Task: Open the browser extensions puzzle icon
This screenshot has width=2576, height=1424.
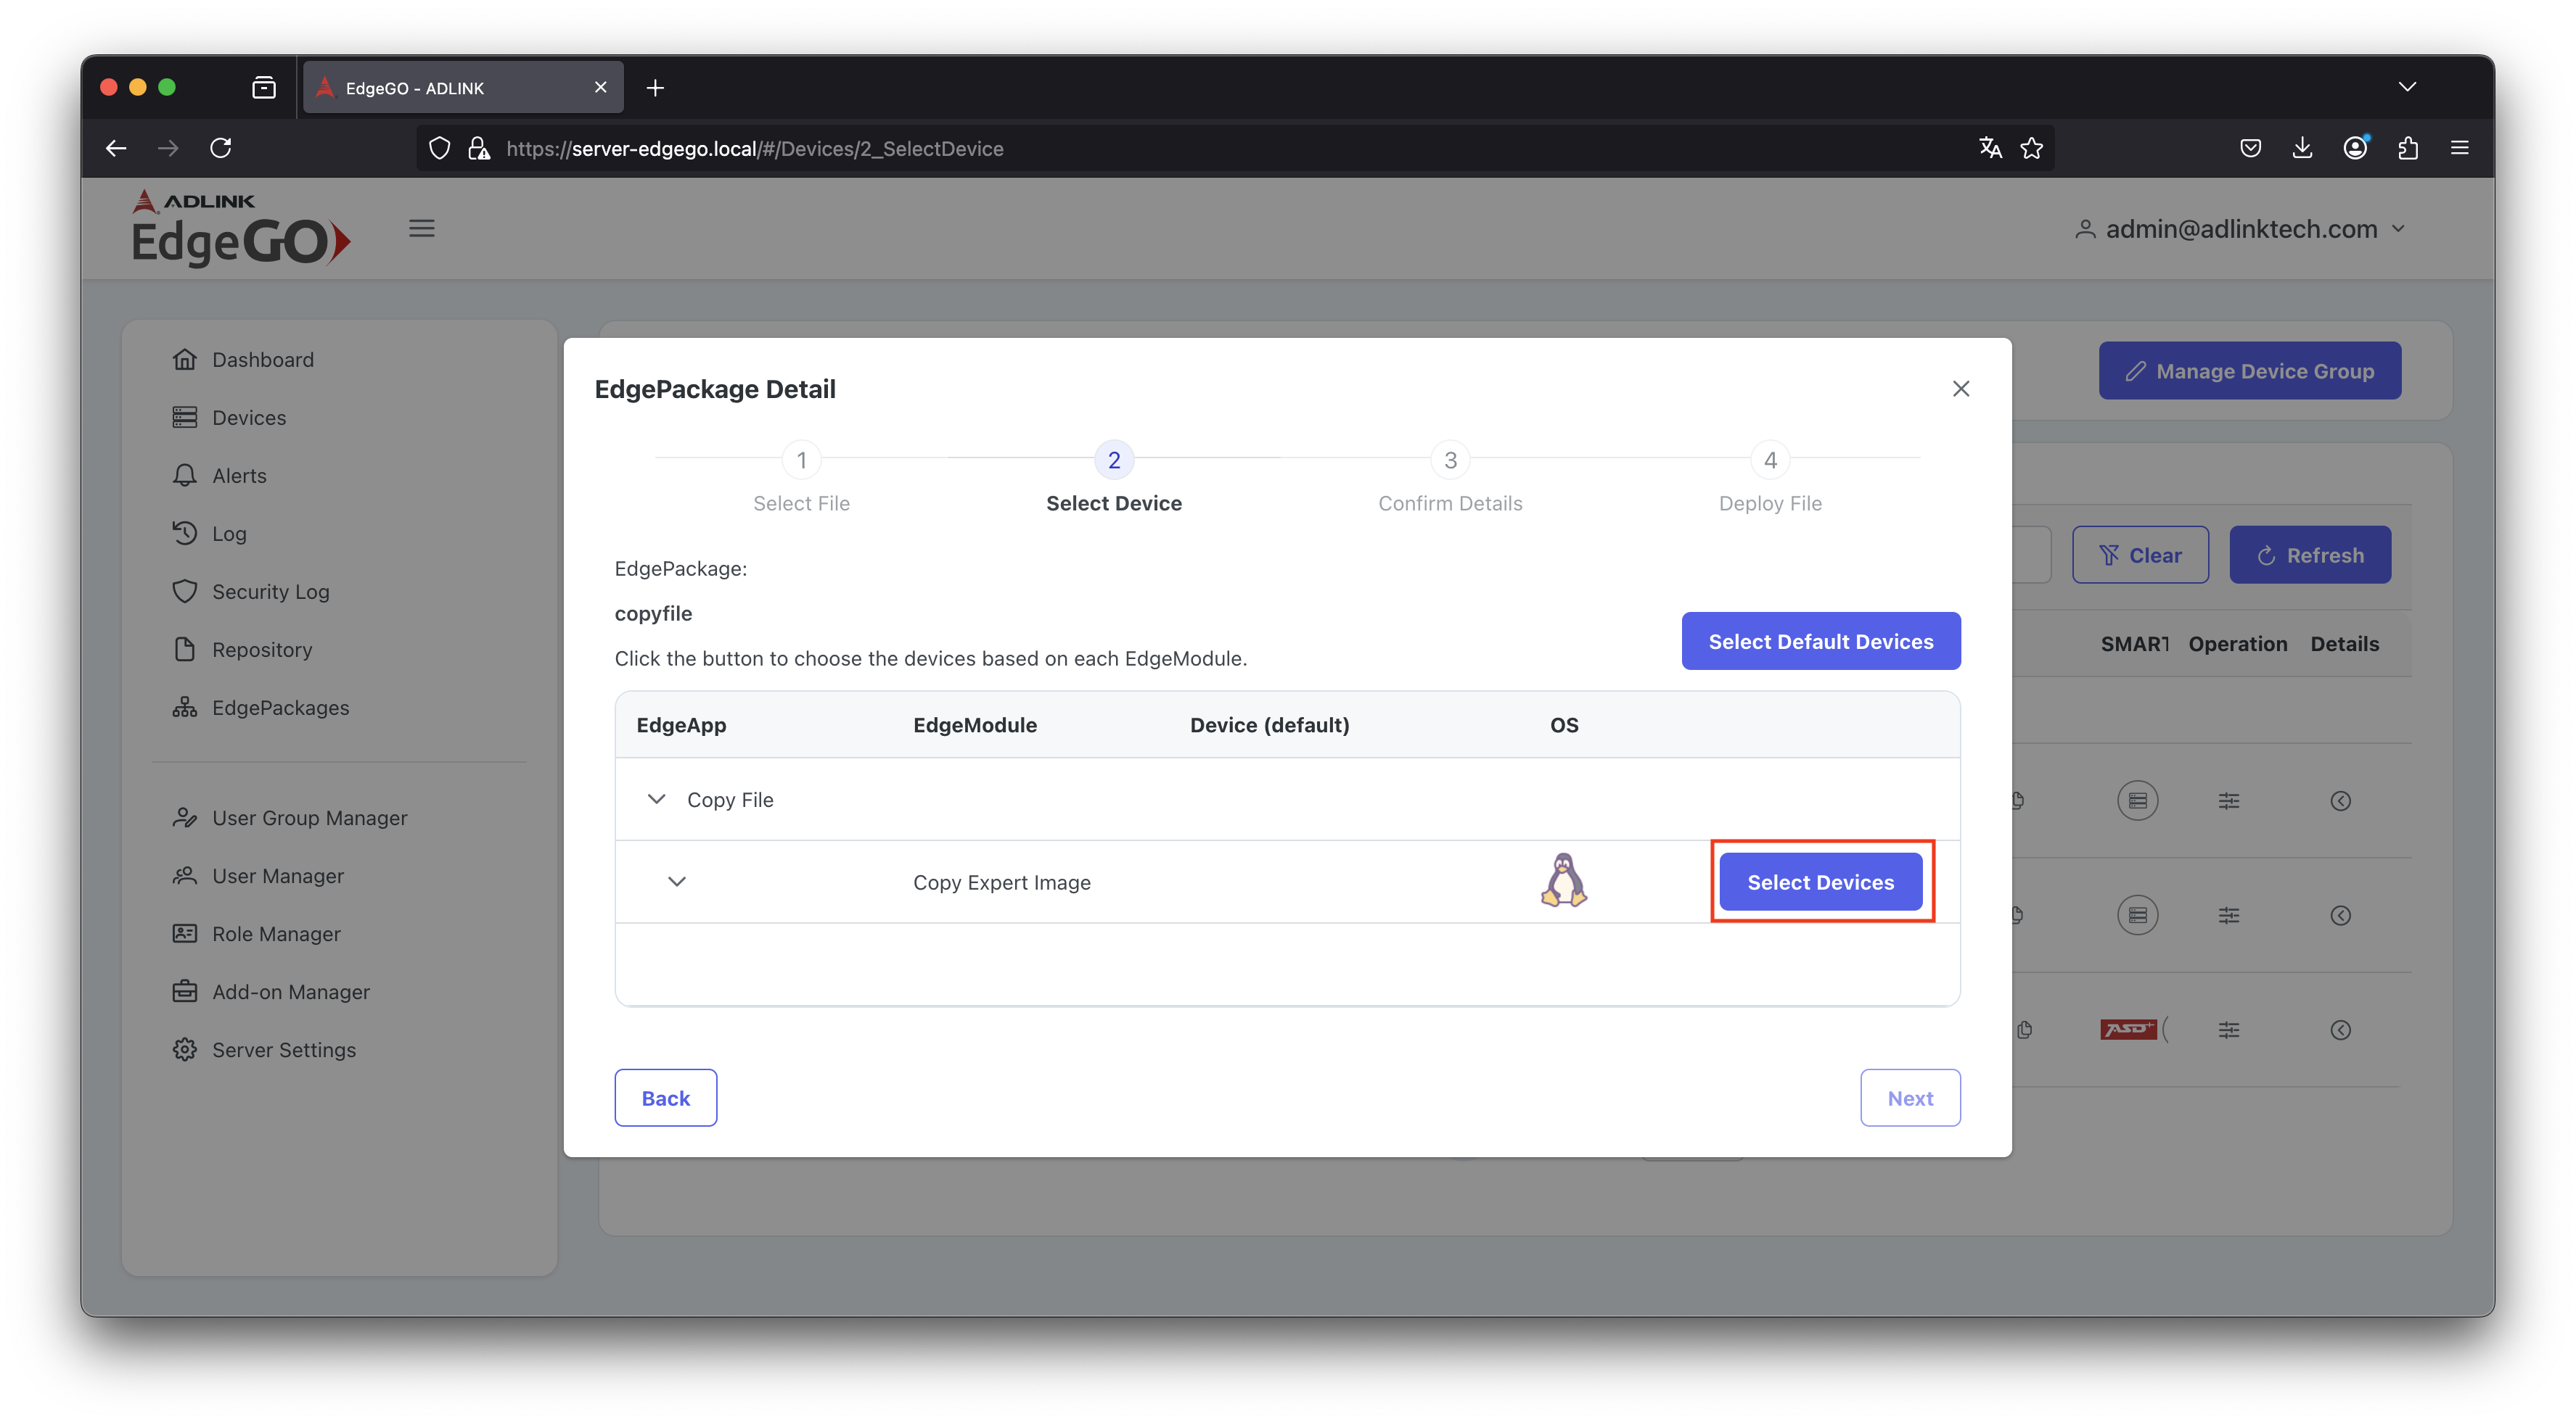Action: click(2407, 148)
